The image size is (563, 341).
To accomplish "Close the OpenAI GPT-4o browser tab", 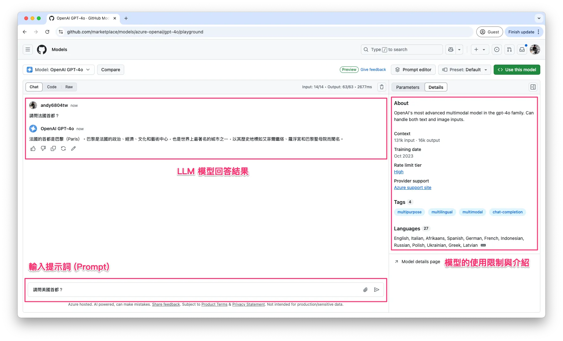I will pyautogui.click(x=115, y=18).
